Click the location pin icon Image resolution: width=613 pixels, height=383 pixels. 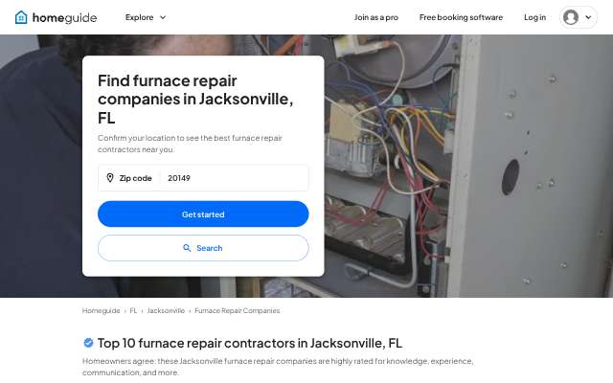(x=110, y=178)
